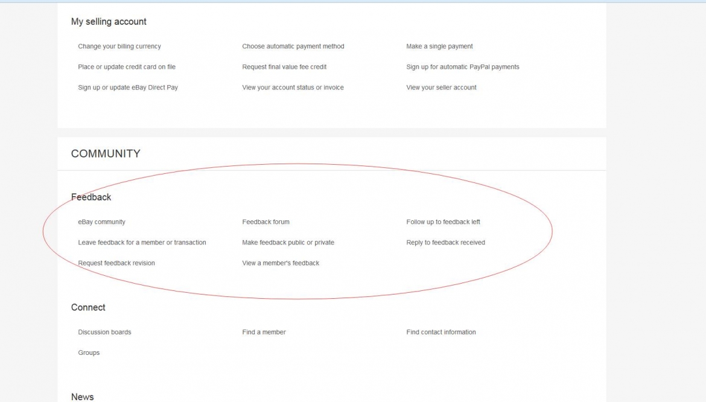Click Follow up to feedback left
The width and height of the screenshot is (706, 402).
pos(443,222)
